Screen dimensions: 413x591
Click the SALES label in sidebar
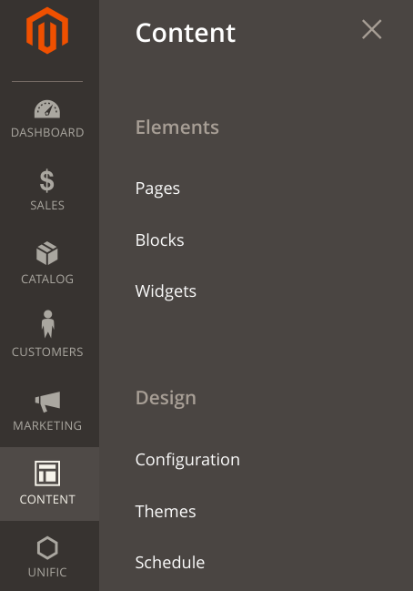click(47, 206)
